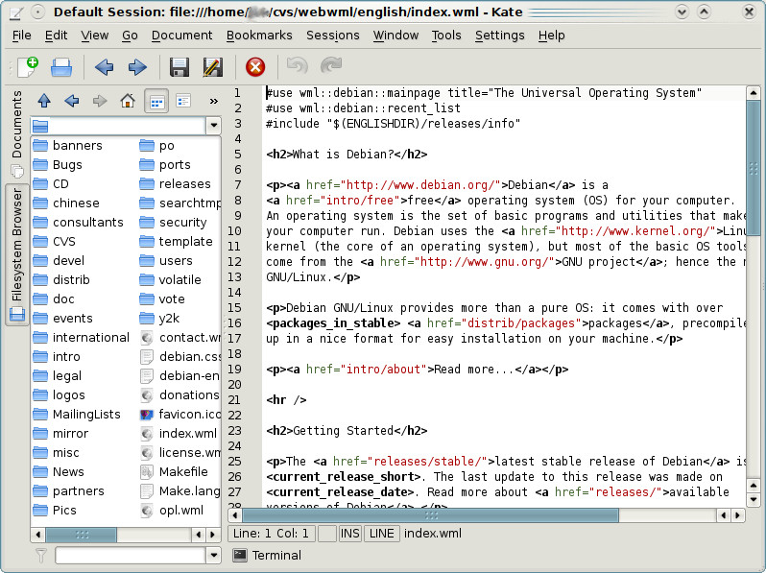
Task: Expand the file browser toolbar overflow chevron
Action: pos(212,101)
